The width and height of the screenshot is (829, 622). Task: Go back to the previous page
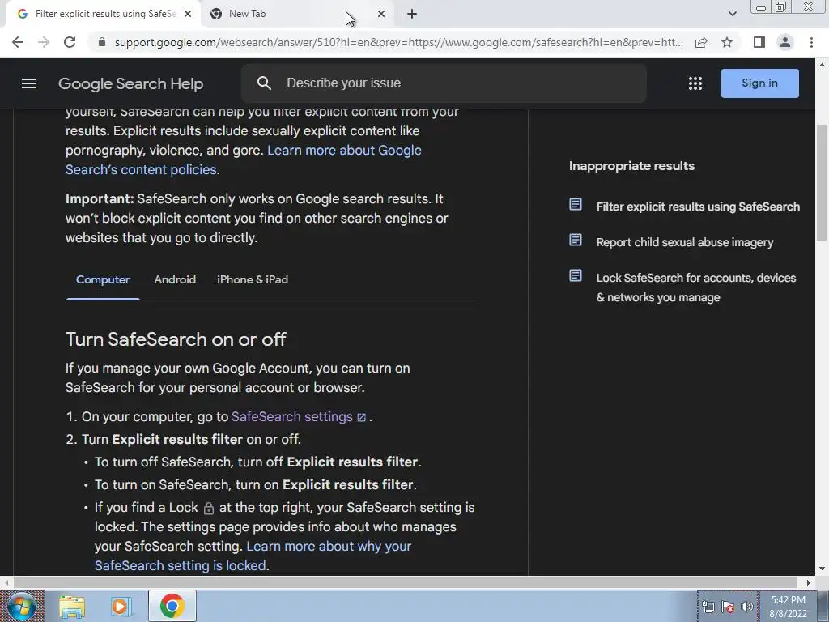(18, 42)
